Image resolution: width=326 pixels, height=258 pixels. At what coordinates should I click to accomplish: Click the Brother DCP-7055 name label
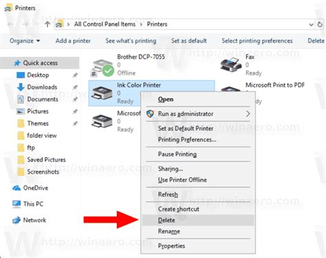click(x=141, y=57)
